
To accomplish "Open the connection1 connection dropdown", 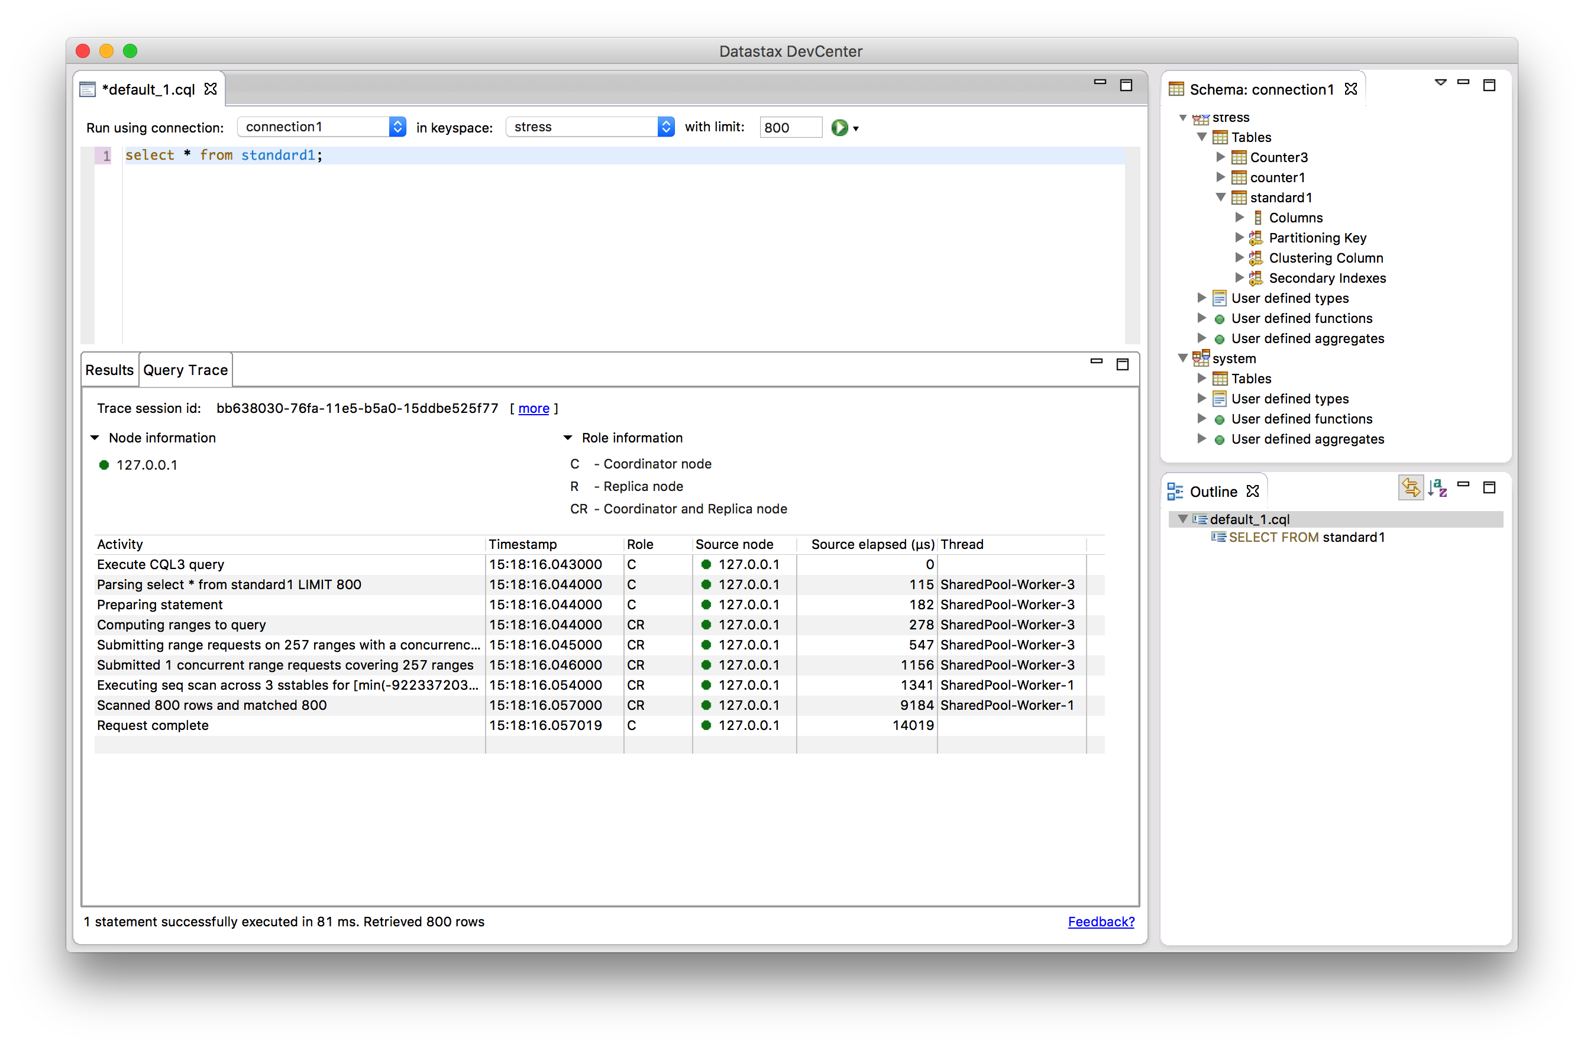I will pyautogui.click(x=397, y=127).
